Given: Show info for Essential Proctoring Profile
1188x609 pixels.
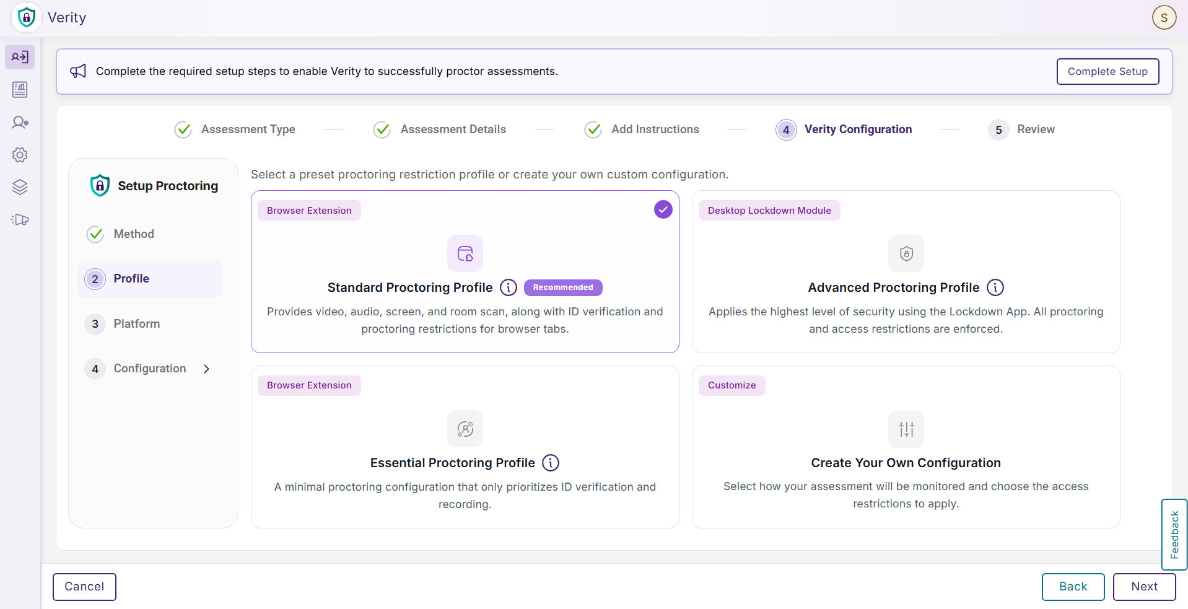Looking at the screenshot, I should pos(551,463).
